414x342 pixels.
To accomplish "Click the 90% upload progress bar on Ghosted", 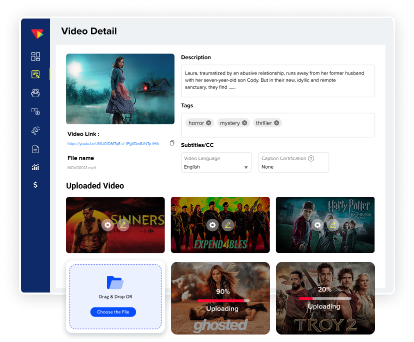I will pyautogui.click(x=222, y=300).
